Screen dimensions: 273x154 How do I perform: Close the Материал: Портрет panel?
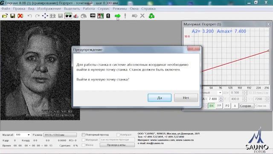[268, 24]
